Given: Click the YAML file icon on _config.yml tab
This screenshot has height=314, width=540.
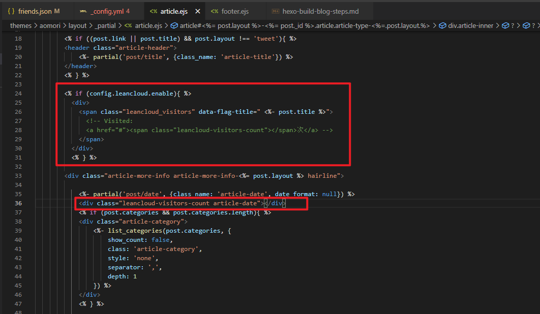Looking at the screenshot, I should [83, 11].
